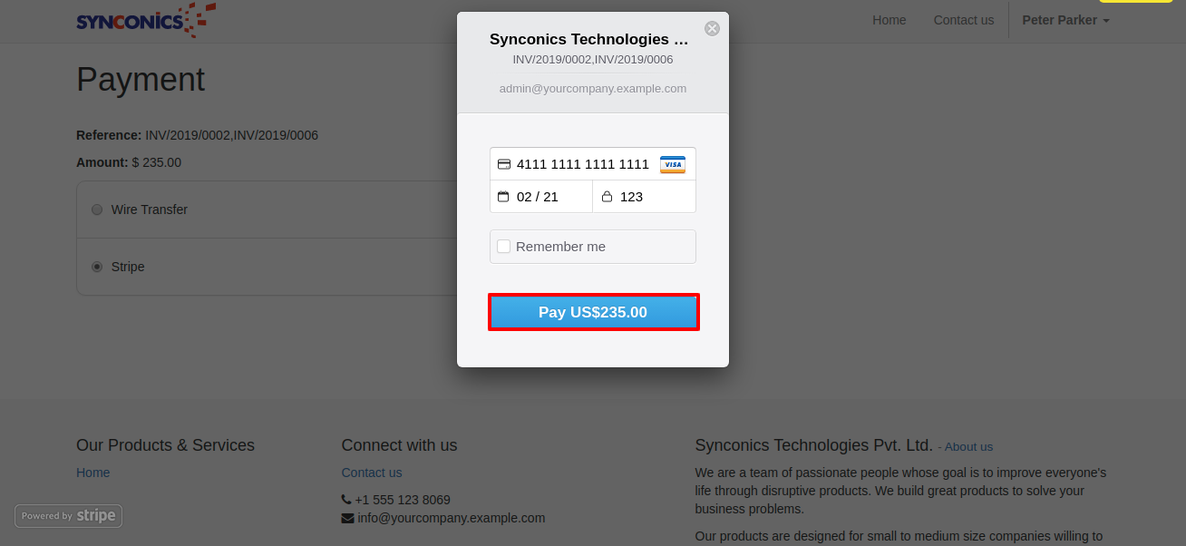Click the footer Contact us link
The width and height of the screenshot is (1186, 546).
point(371,473)
